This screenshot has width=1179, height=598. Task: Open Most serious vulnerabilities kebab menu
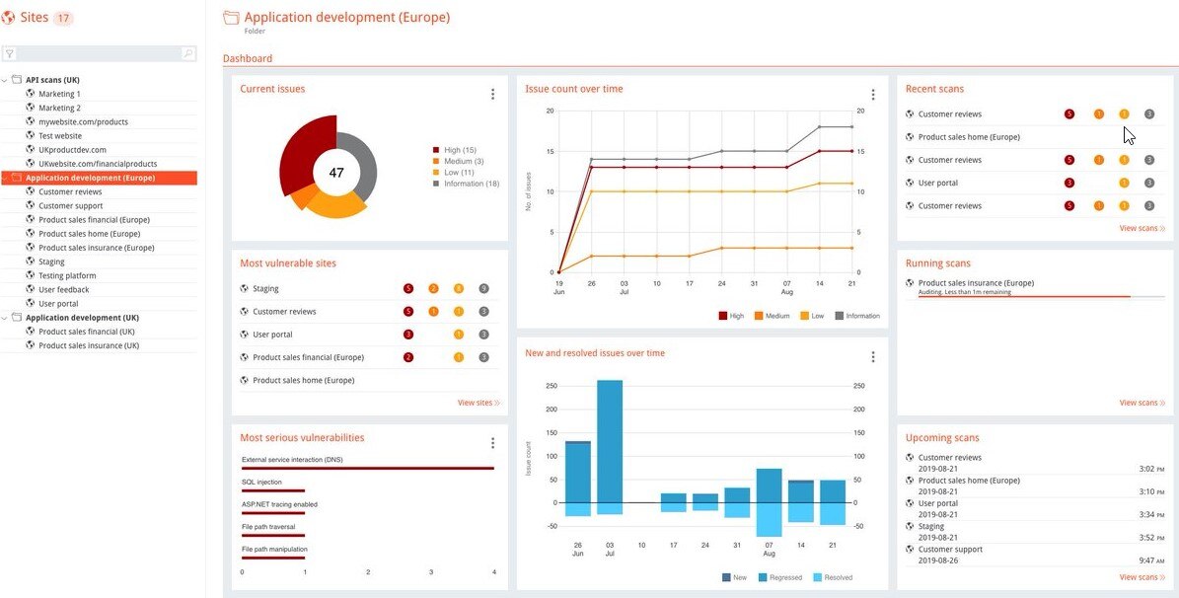pos(492,443)
